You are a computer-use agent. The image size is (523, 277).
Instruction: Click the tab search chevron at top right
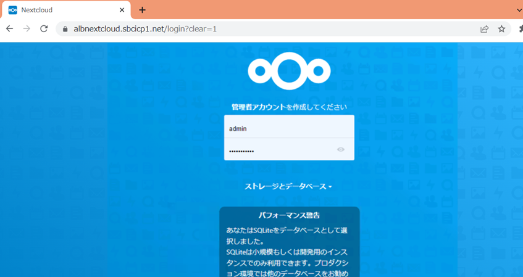pos(519,10)
